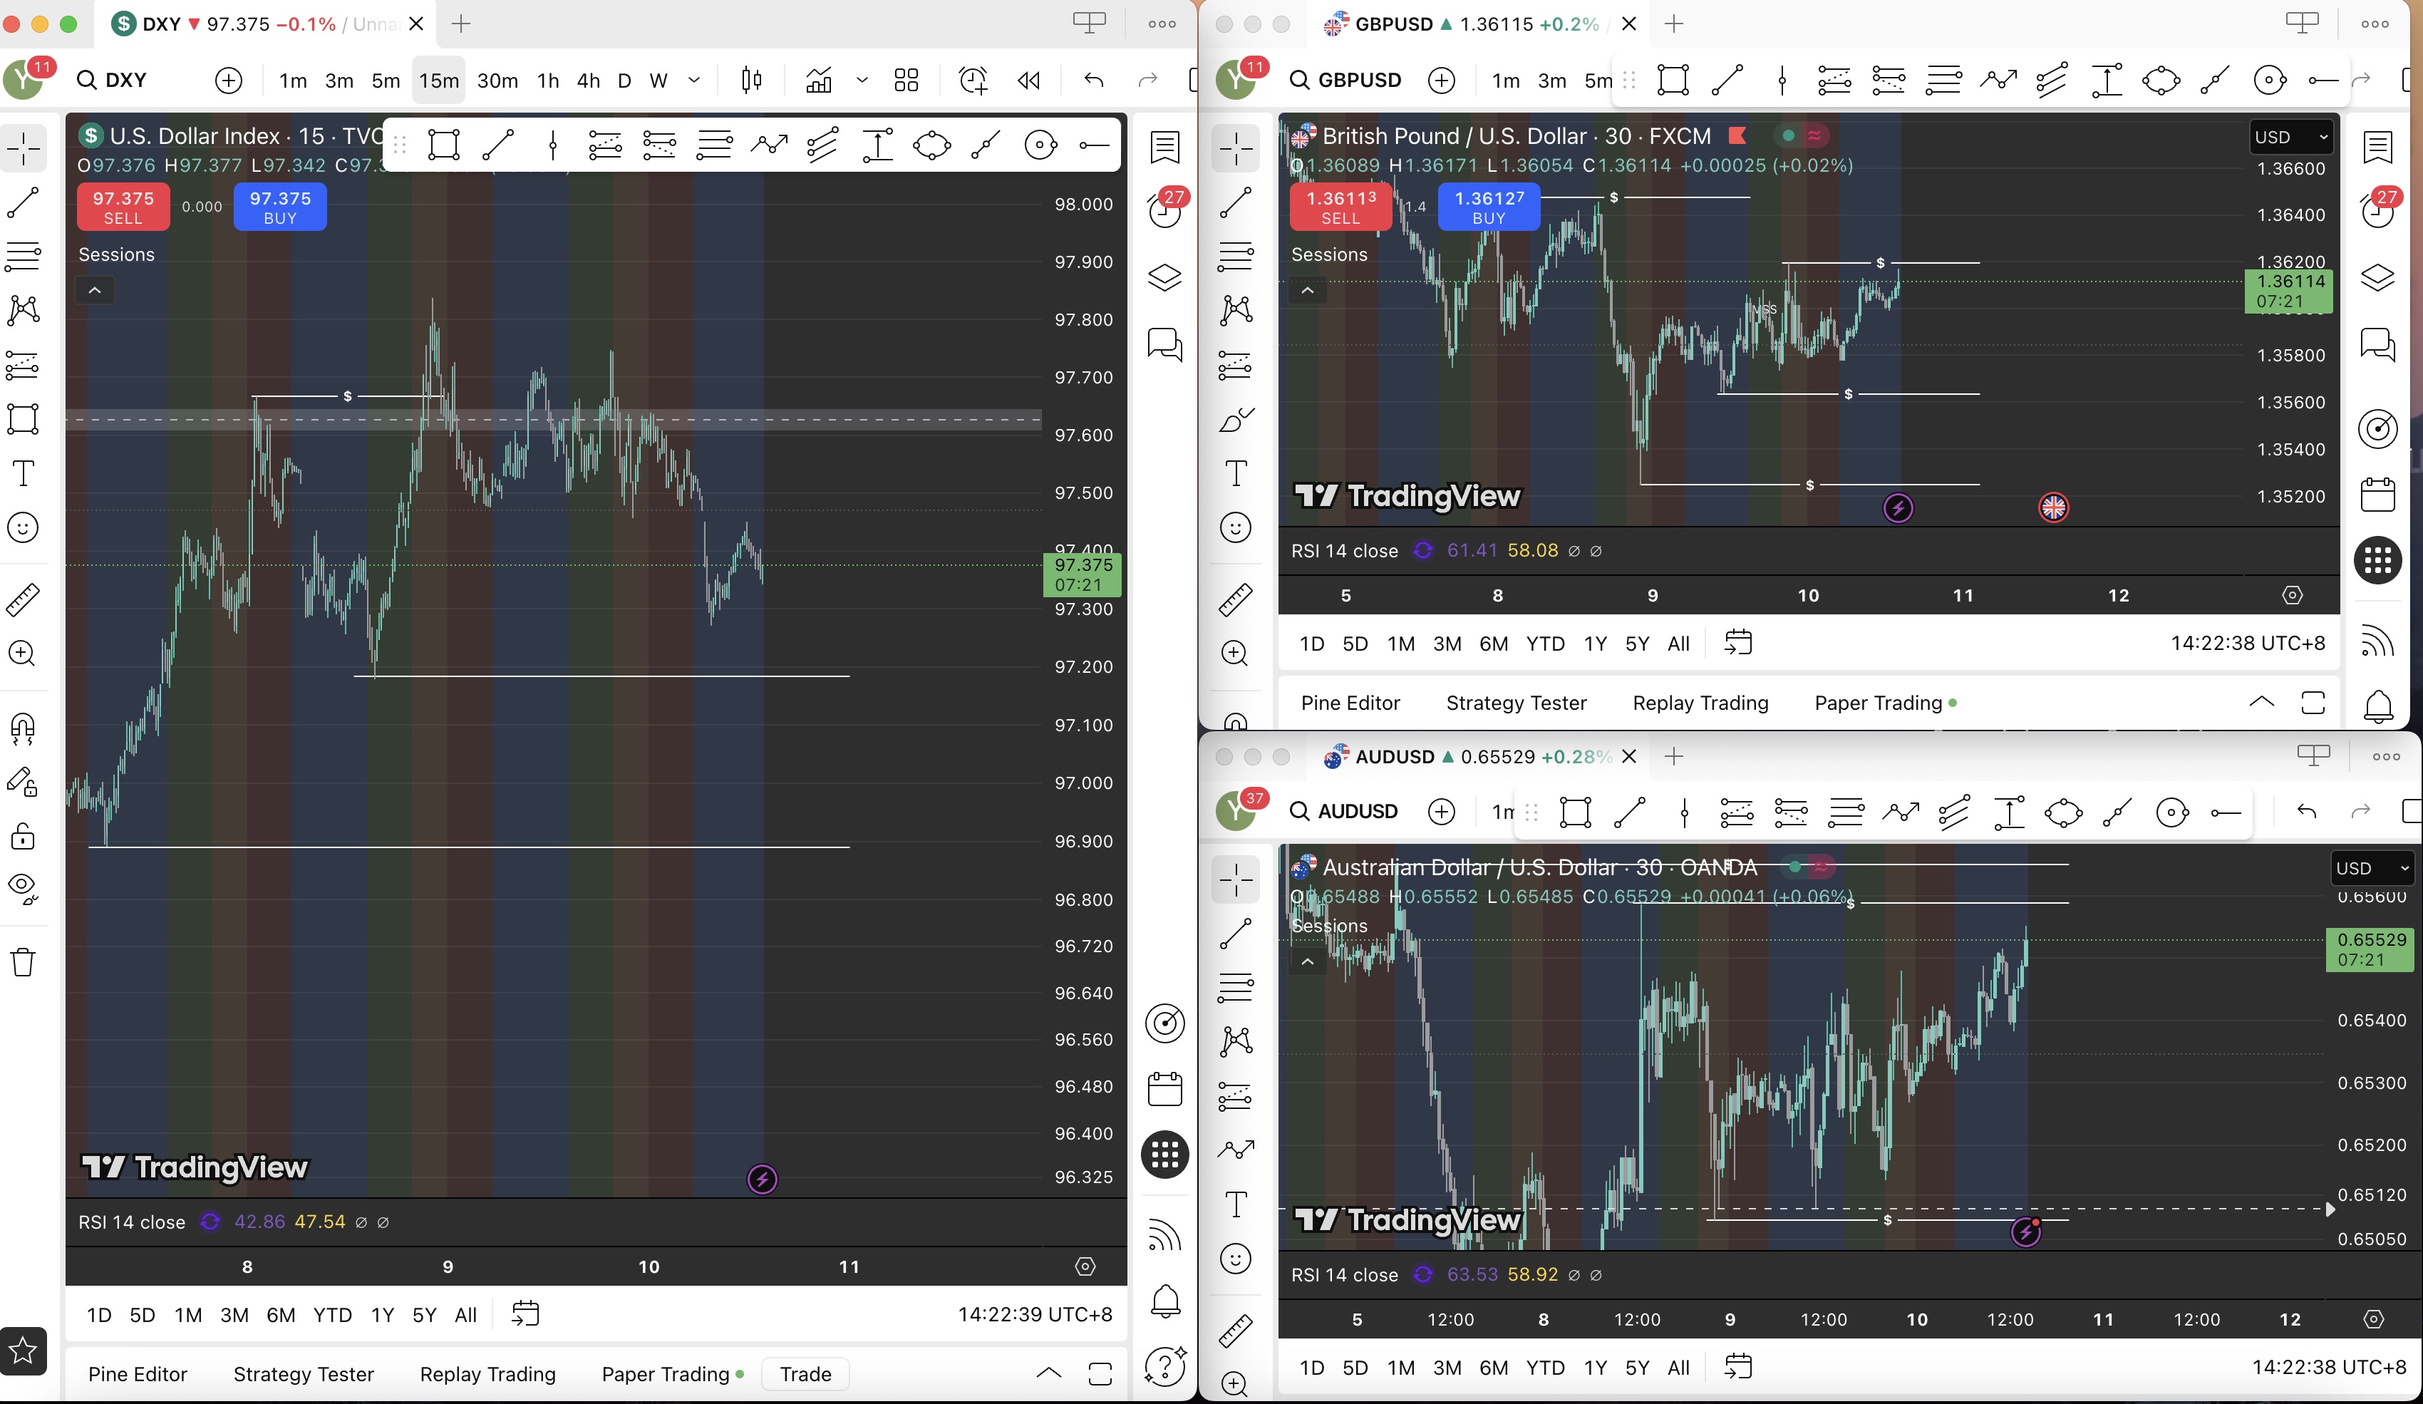Toggle magnet mode in the DXY left toolbar
The height and width of the screenshot is (1404, 2423).
(23, 728)
